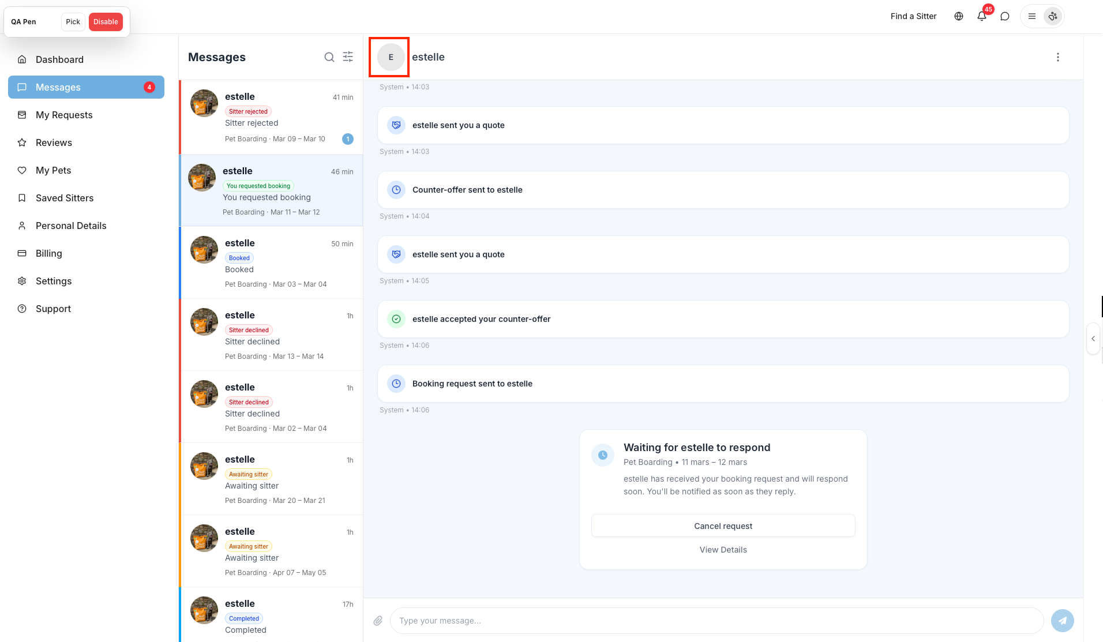1103x642 pixels.
Task: Open the conversation three-dot options menu
Action: [x=1057, y=57]
